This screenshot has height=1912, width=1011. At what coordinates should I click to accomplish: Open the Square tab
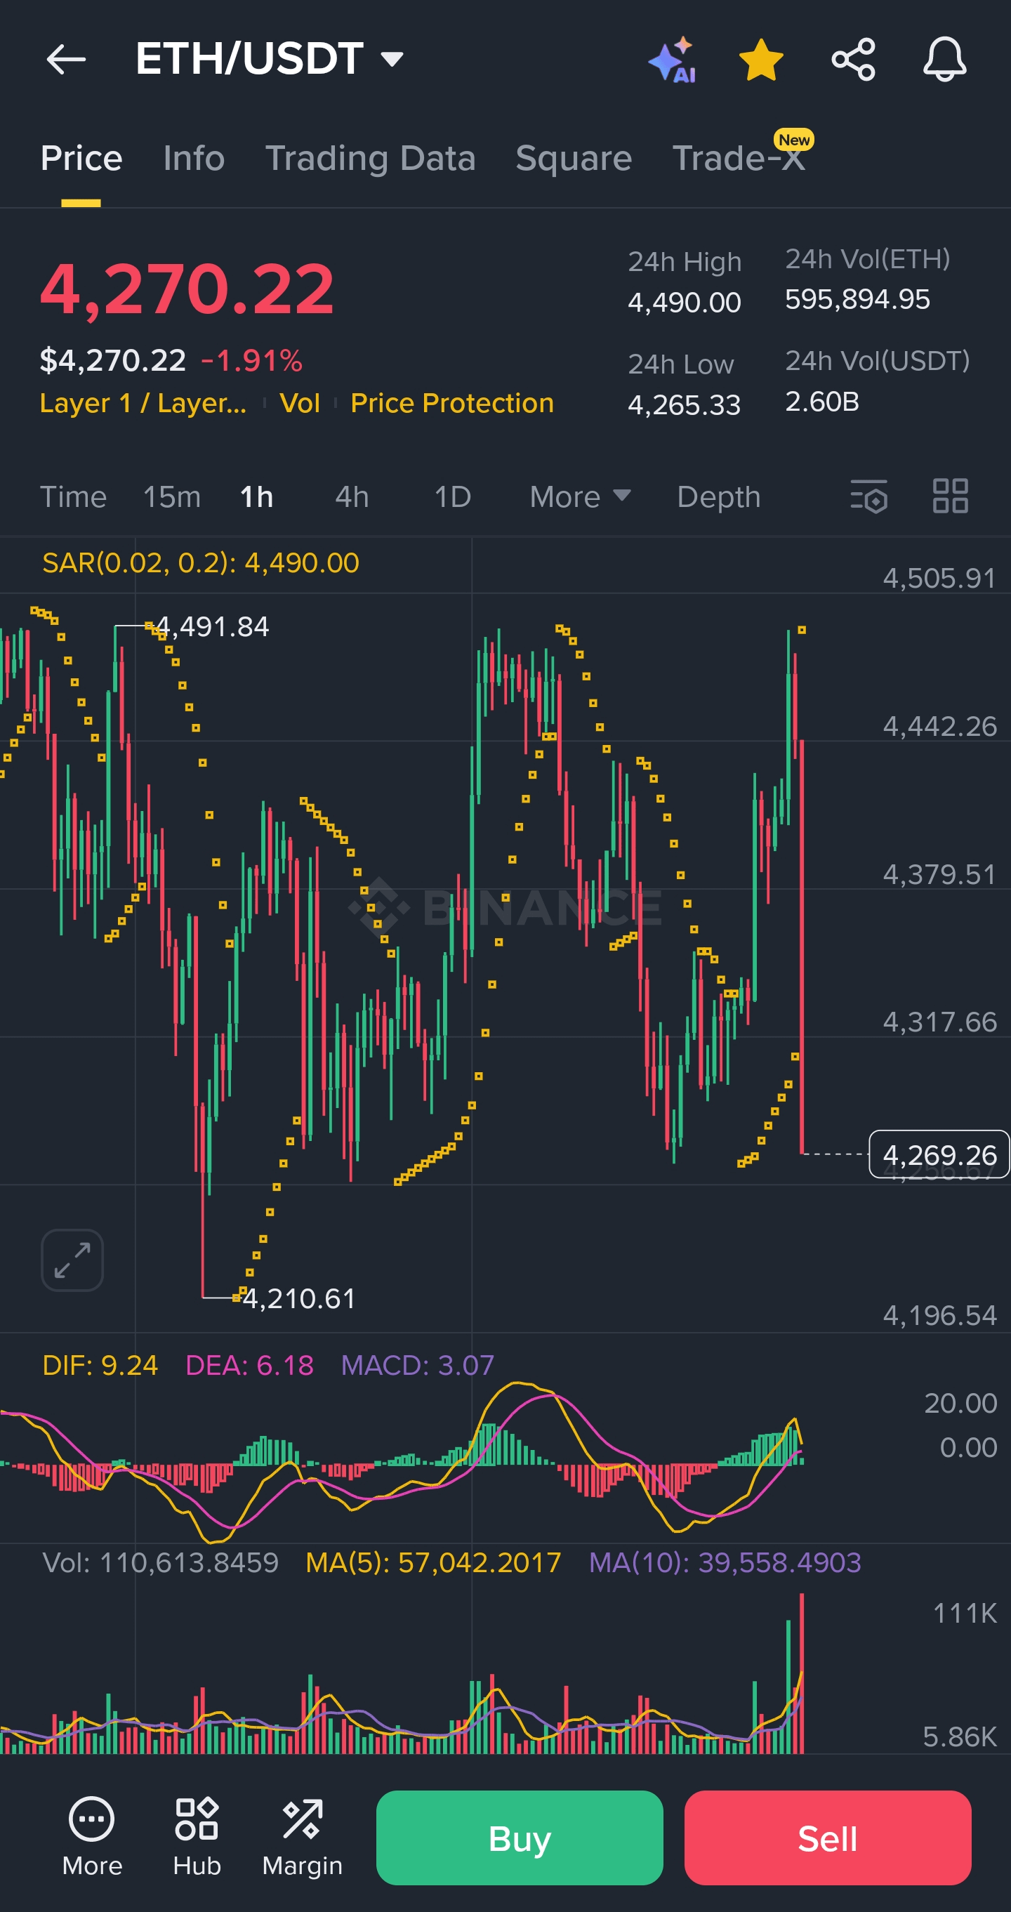coord(574,158)
